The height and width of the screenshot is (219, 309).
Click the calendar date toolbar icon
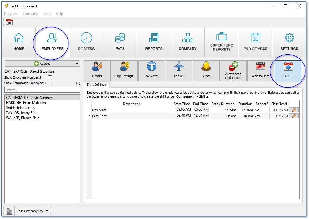click(9, 22)
